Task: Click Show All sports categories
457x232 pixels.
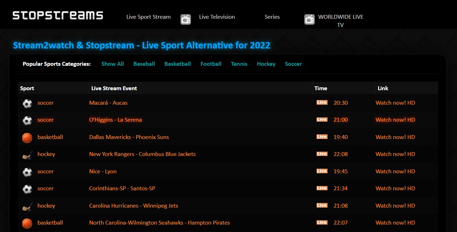Action: click(x=112, y=64)
